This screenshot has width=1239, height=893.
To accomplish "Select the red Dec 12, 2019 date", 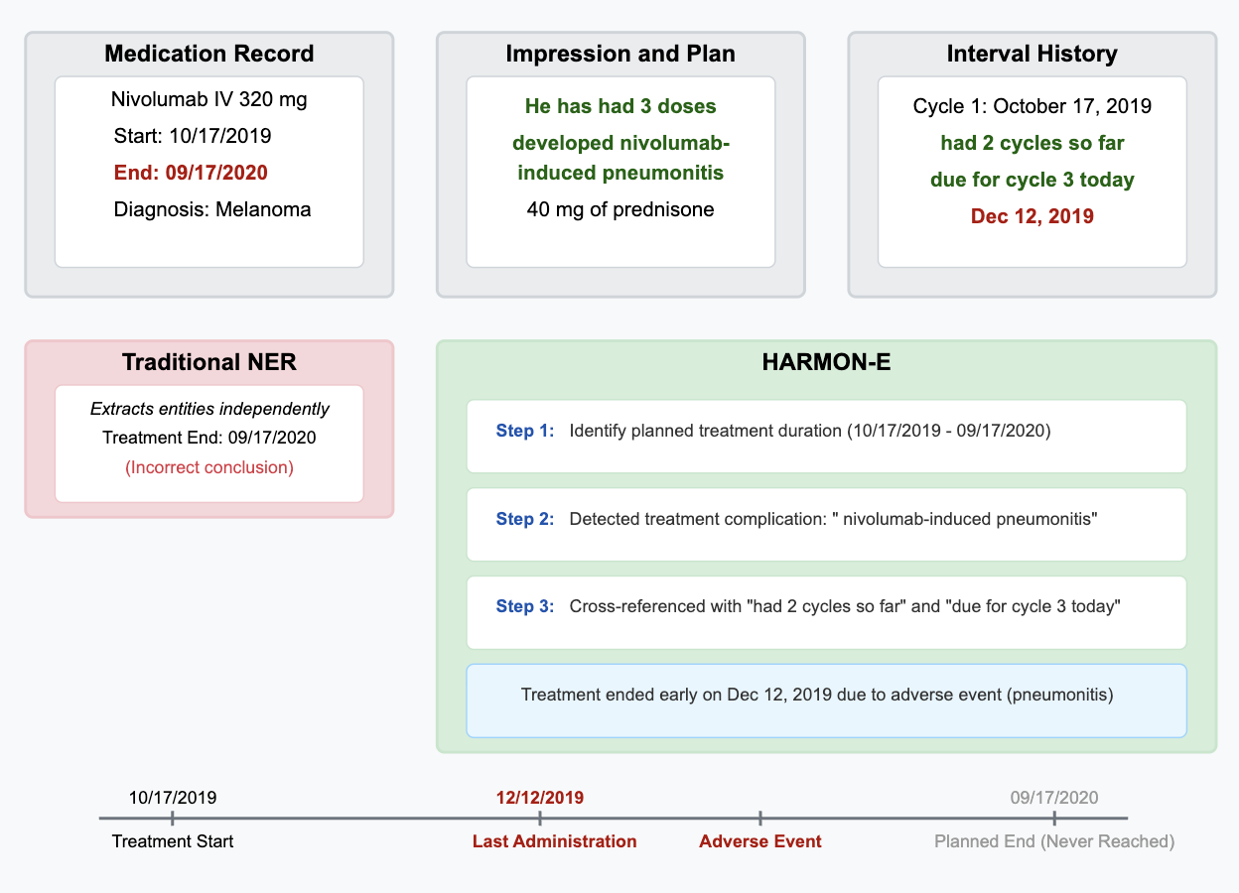I will [1032, 216].
